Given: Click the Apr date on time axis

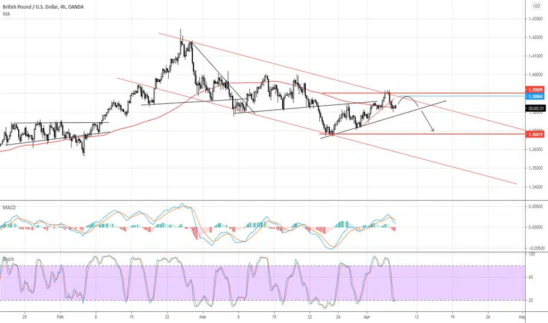Looking at the screenshot, I should tap(367, 317).
